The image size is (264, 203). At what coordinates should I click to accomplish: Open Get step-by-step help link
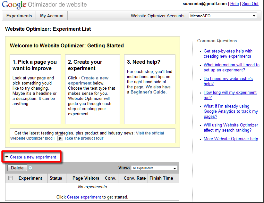(228, 53)
